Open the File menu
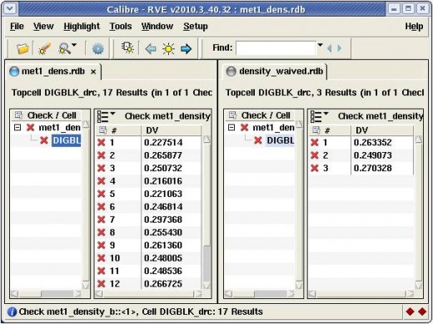The width and height of the screenshot is (433, 324). pyautogui.click(x=17, y=27)
